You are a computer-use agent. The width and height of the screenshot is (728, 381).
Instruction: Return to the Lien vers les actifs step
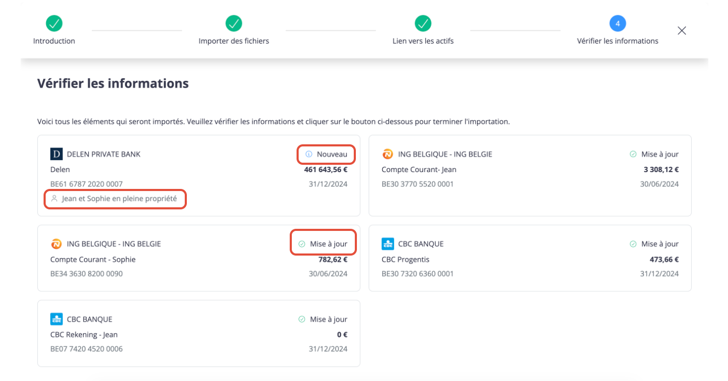tap(423, 24)
